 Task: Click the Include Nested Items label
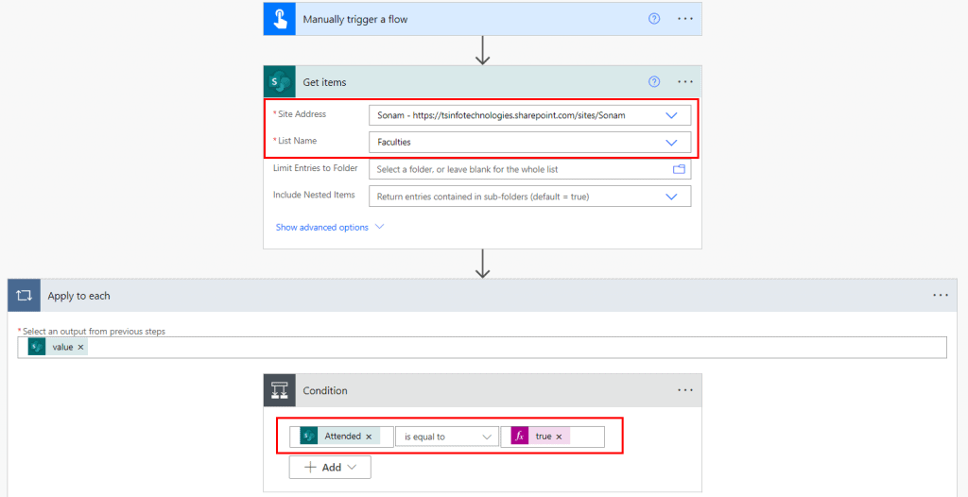(314, 195)
